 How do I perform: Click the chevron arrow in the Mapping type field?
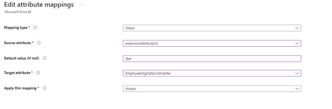coord(297,28)
